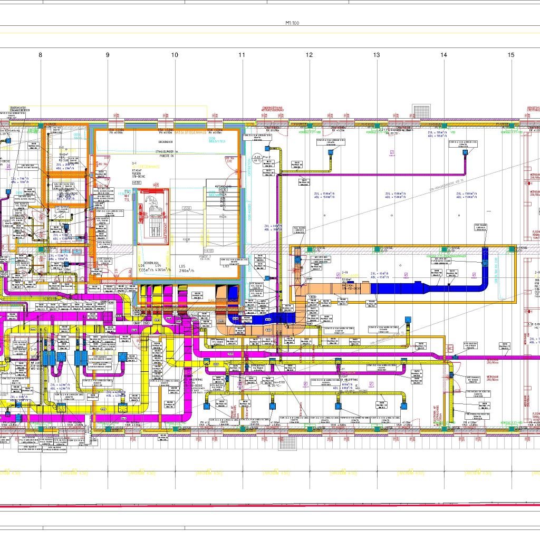Viewport: 540px width, 540px height.
Task: Click the hatched square below the bottom facade
Action: tap(286, 442)
